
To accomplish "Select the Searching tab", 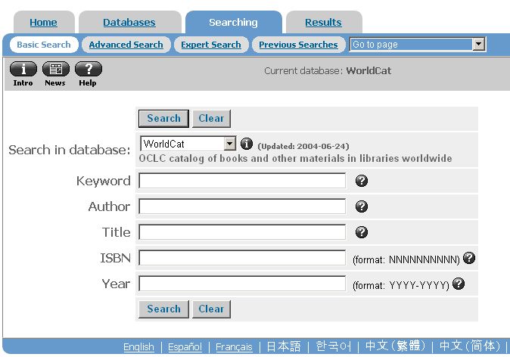I will [233, 22].
